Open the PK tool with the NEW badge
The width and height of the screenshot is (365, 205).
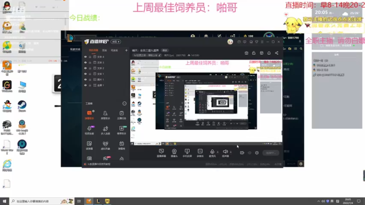tap(106, 159)
